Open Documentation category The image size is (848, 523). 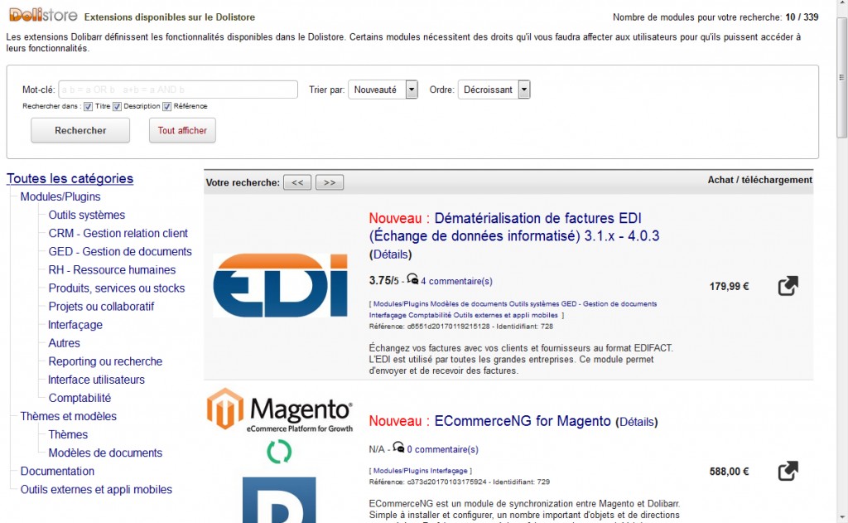(57, 471)
